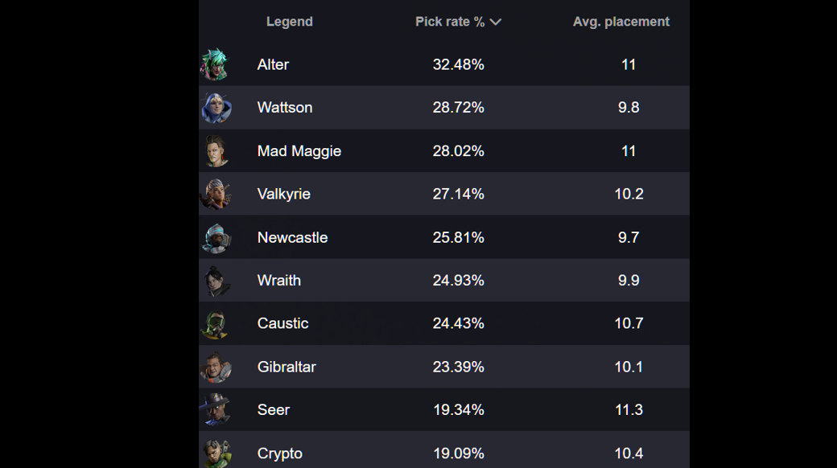Click Seer's 19.34% pick rate value
Screen dimensions: 837x468
pyautogui.click(x=458, y=410)
